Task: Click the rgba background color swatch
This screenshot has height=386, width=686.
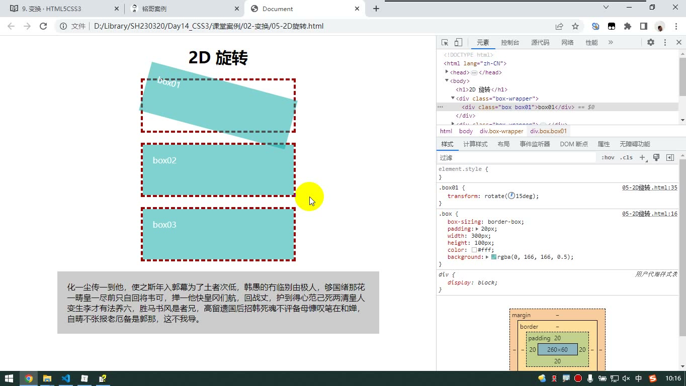Action: pos(494,257)
